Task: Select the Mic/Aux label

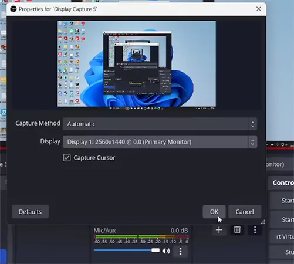Action: pyautogui.click(x=104, y=231)
